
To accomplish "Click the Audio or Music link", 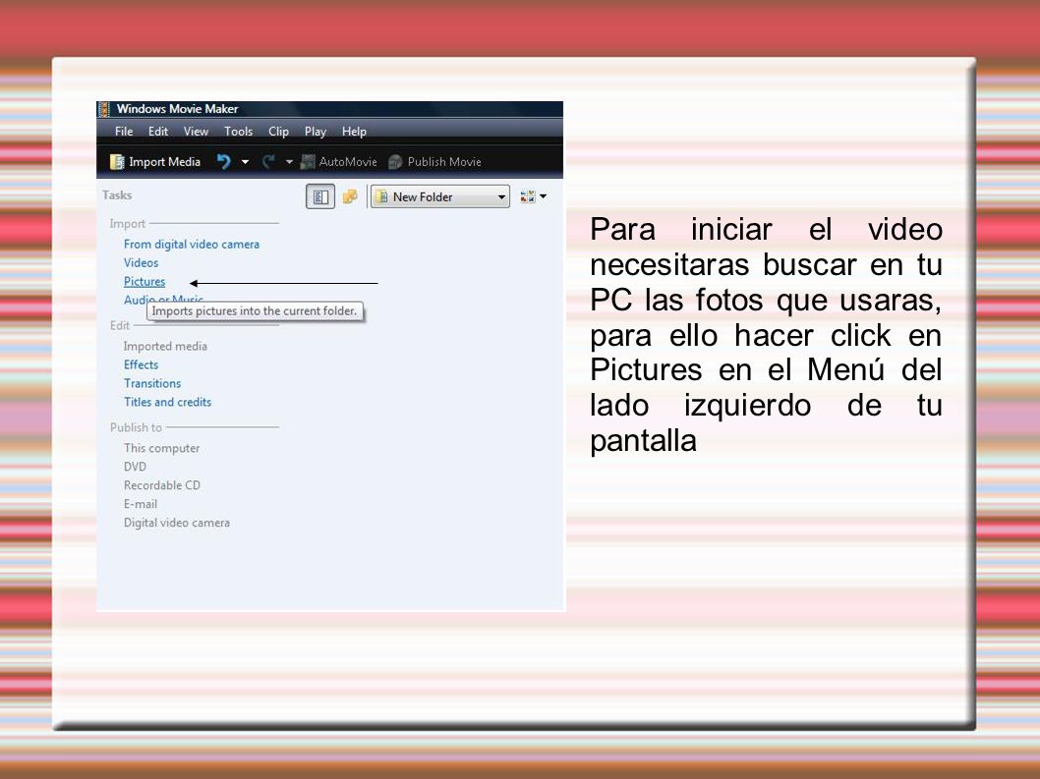I will point(163,299).
